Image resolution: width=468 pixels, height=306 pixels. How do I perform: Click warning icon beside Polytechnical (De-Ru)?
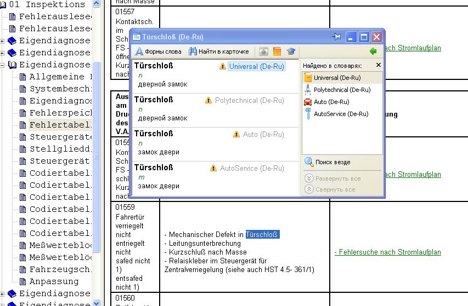point(208,100)
